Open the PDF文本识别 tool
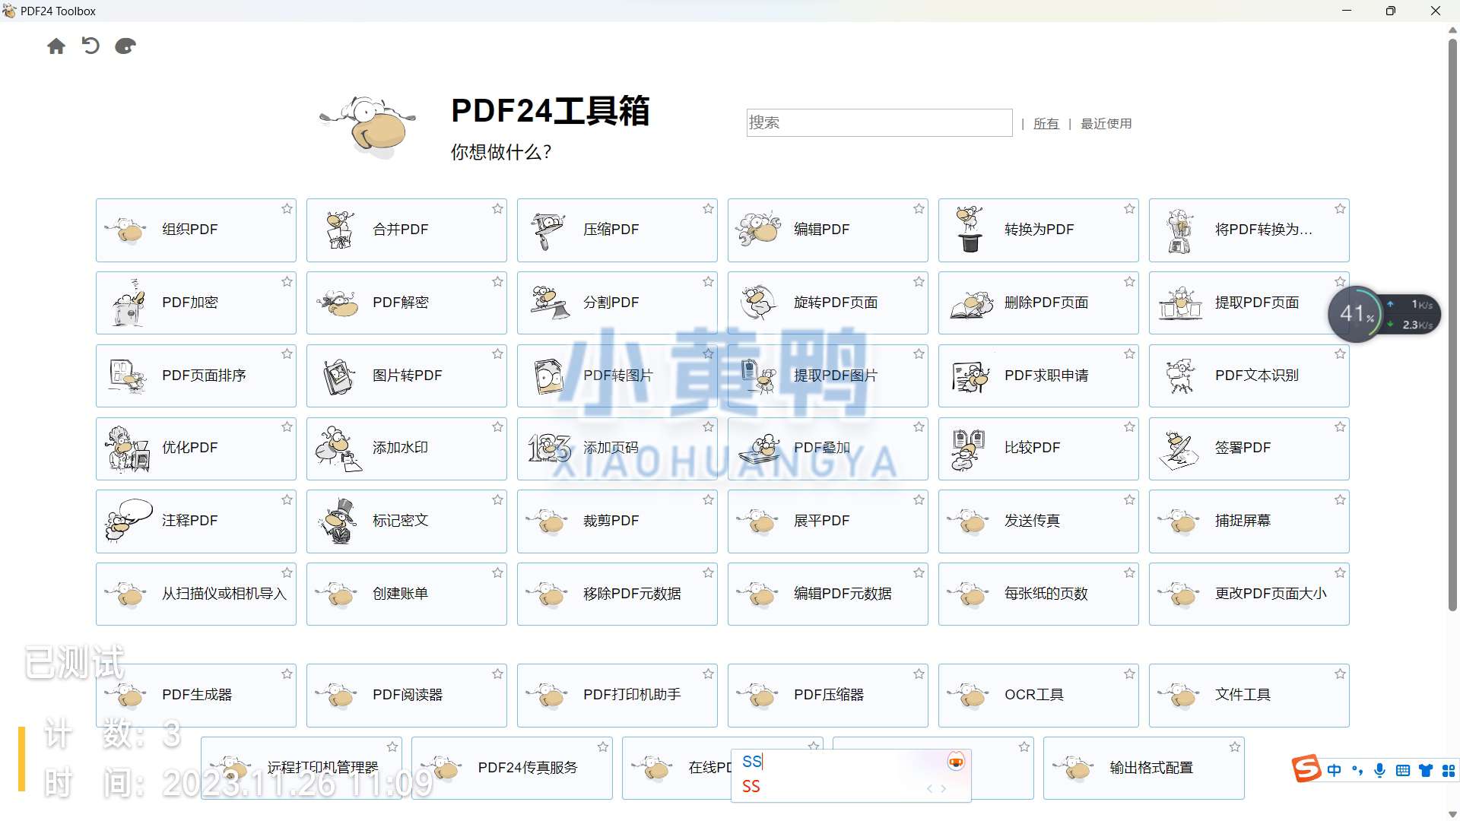 1249,375
